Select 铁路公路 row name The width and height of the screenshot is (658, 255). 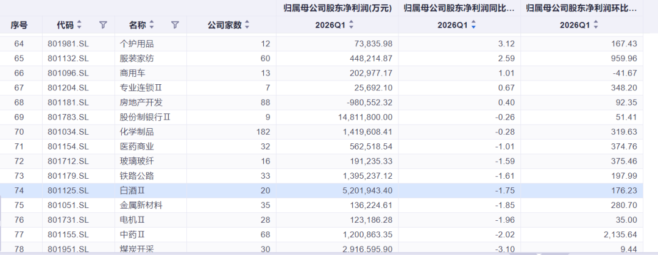[x=137, y=176]
